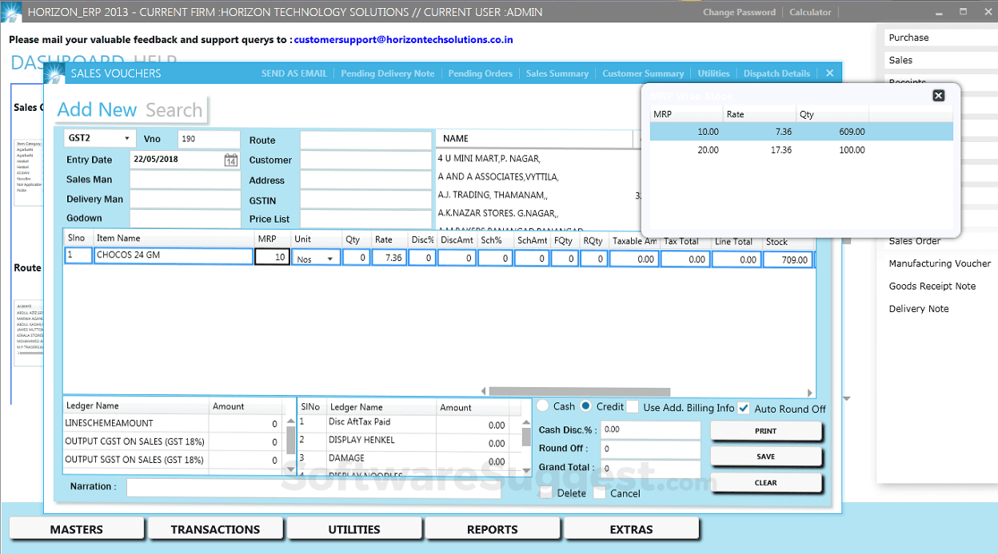The width and height of the screenshot is (998, 554).
Task: Switch to the Search tab
Action: click(x=174, y=109)
